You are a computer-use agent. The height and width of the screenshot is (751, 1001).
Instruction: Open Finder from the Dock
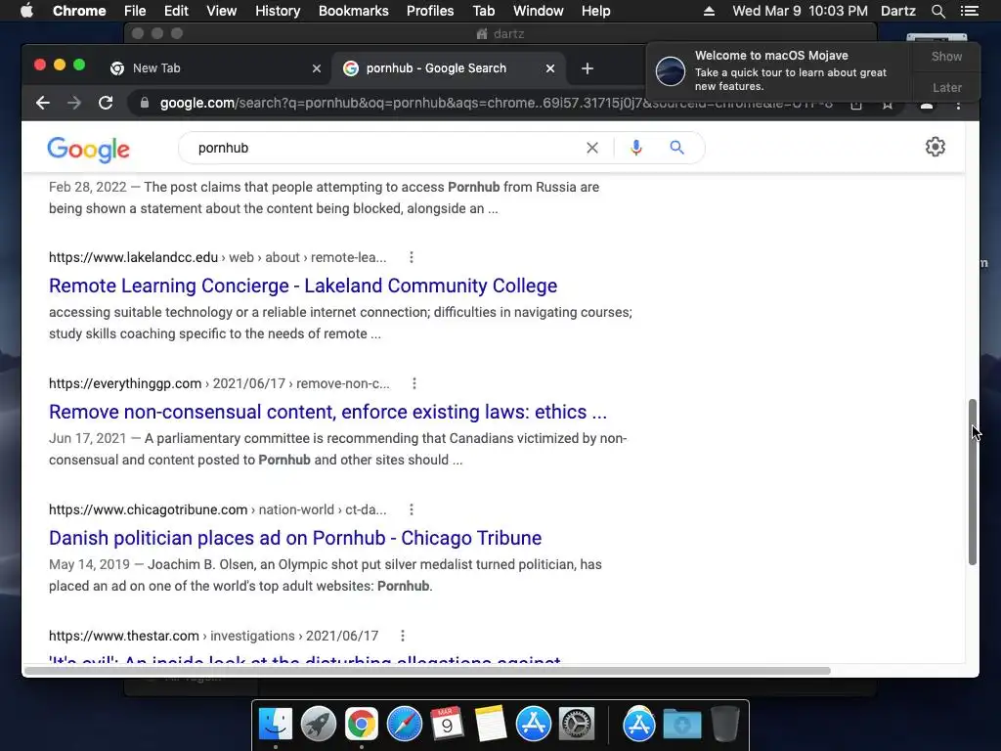(276, 725)
